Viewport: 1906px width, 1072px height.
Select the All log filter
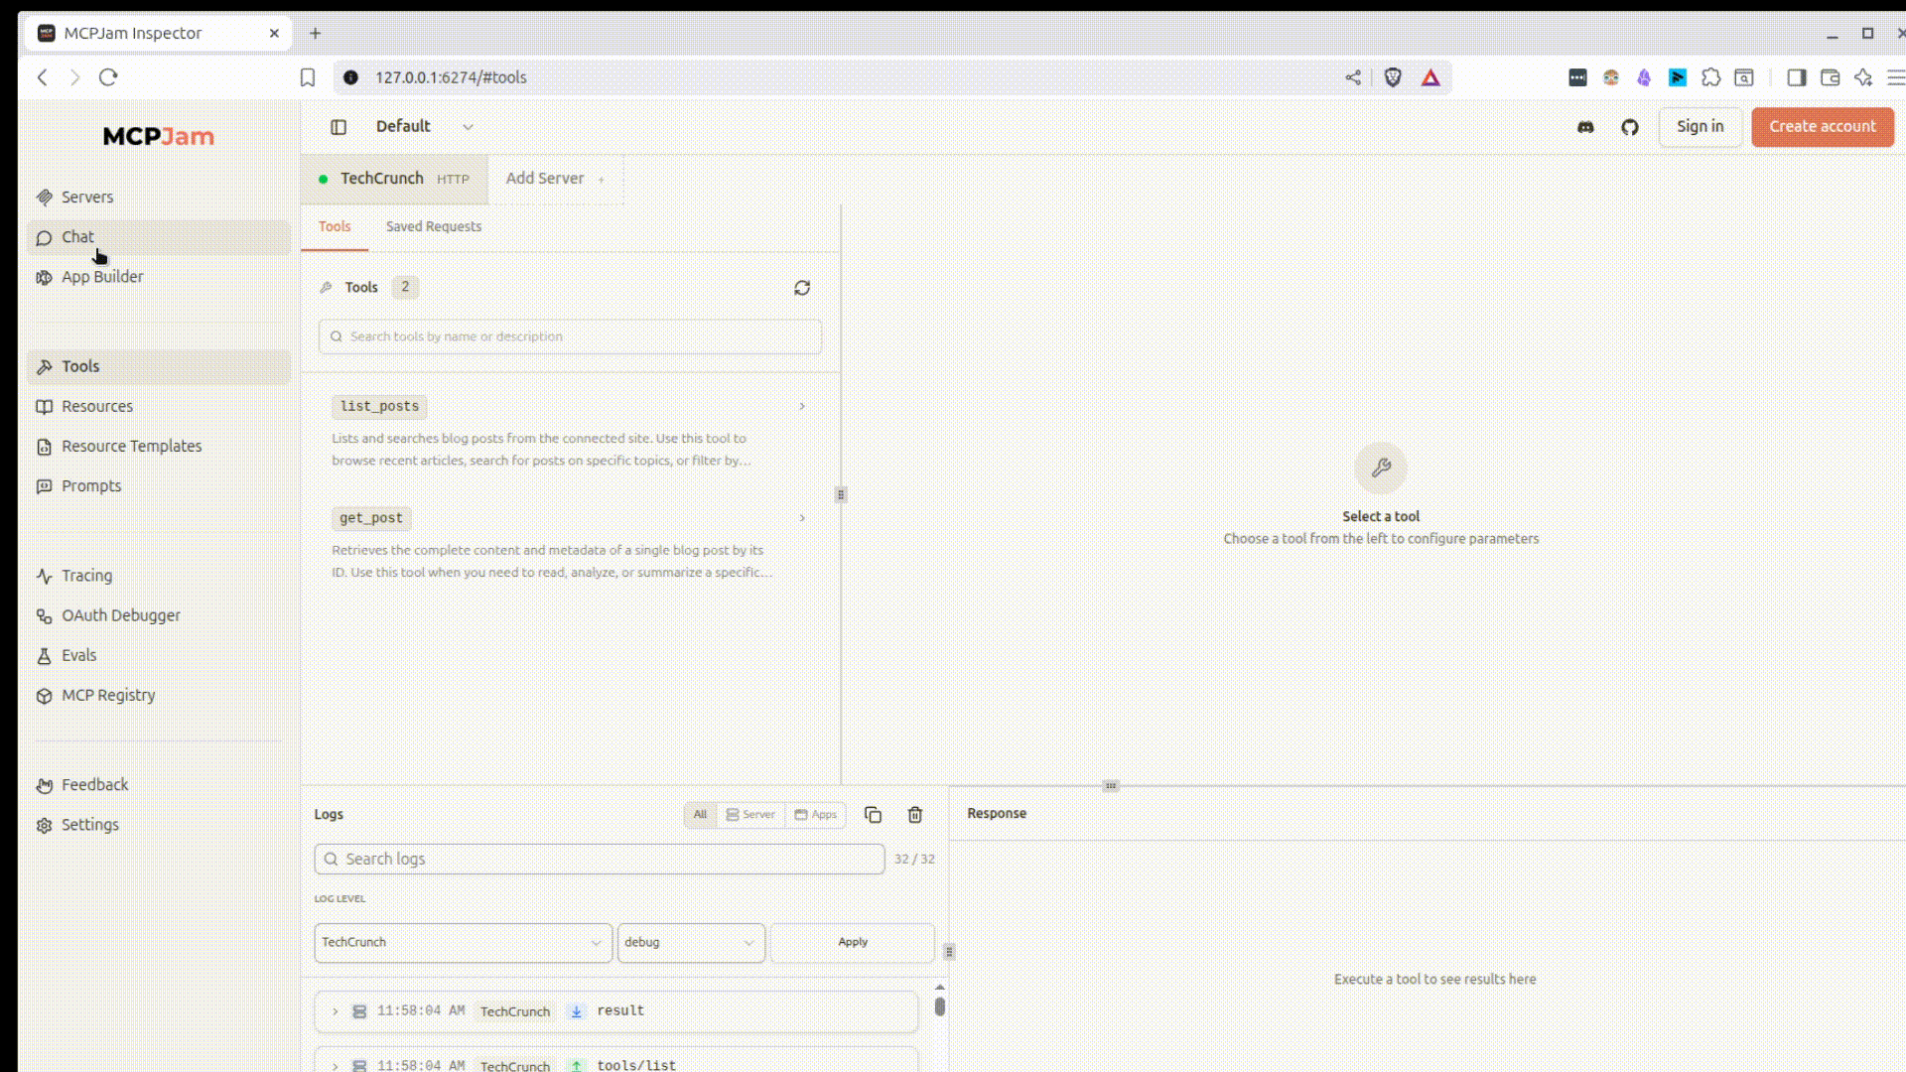[700, 815]
